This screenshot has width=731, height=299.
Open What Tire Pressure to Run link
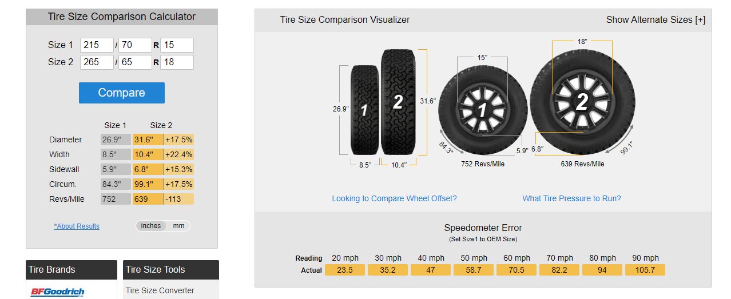click(x=571, y=198)
